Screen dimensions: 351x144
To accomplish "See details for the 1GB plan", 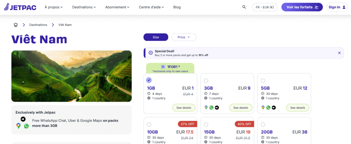I will coord(184,108).
